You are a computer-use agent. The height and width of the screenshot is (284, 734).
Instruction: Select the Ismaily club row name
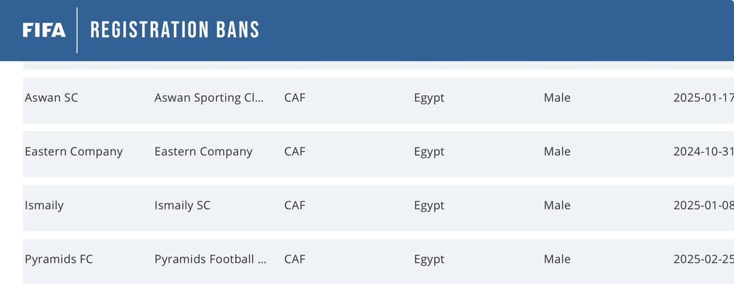(x=44, y=206)
